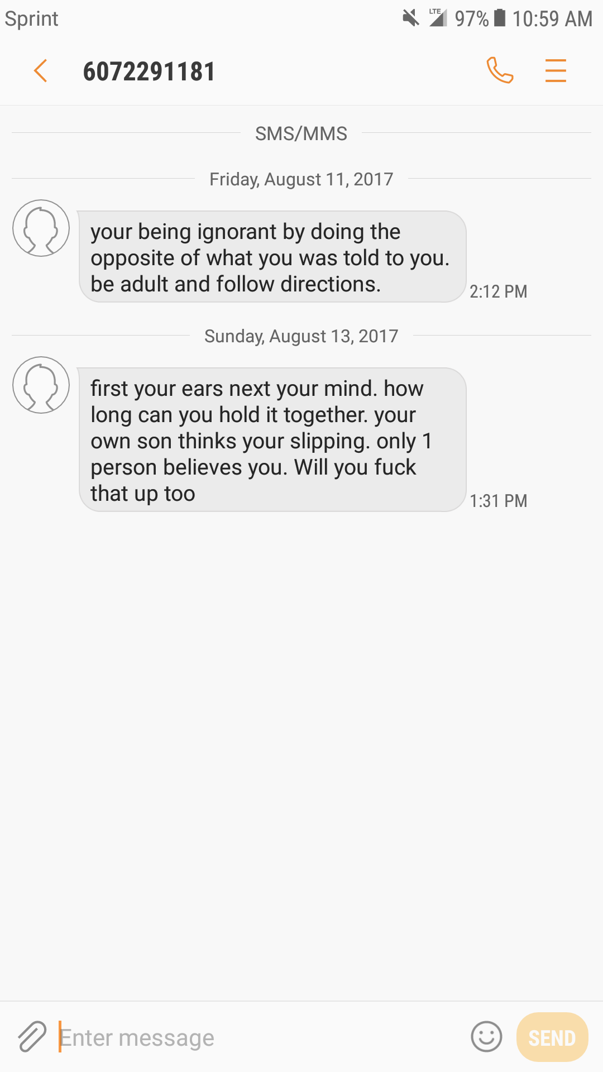Tap the Sunday, August 13, 2017 date divider
The height and width of the screenshot is (1072, 603).
301,336
